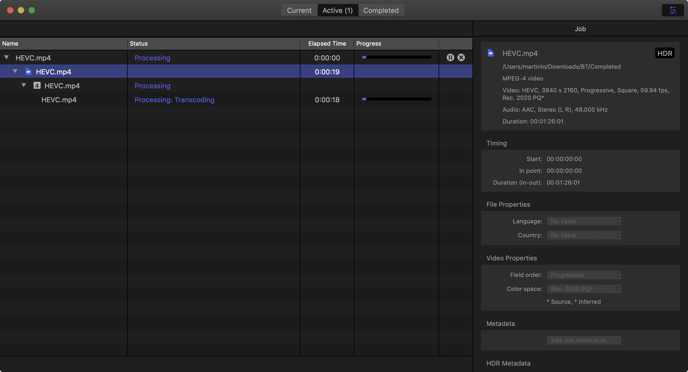688x372 pixels.
Task: Cancel the HEVC.mp4 batch job
Action: click(461, 57)
